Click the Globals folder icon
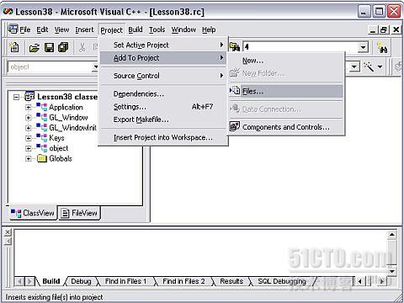Viewport: 404px width, 303px height. 42,158
